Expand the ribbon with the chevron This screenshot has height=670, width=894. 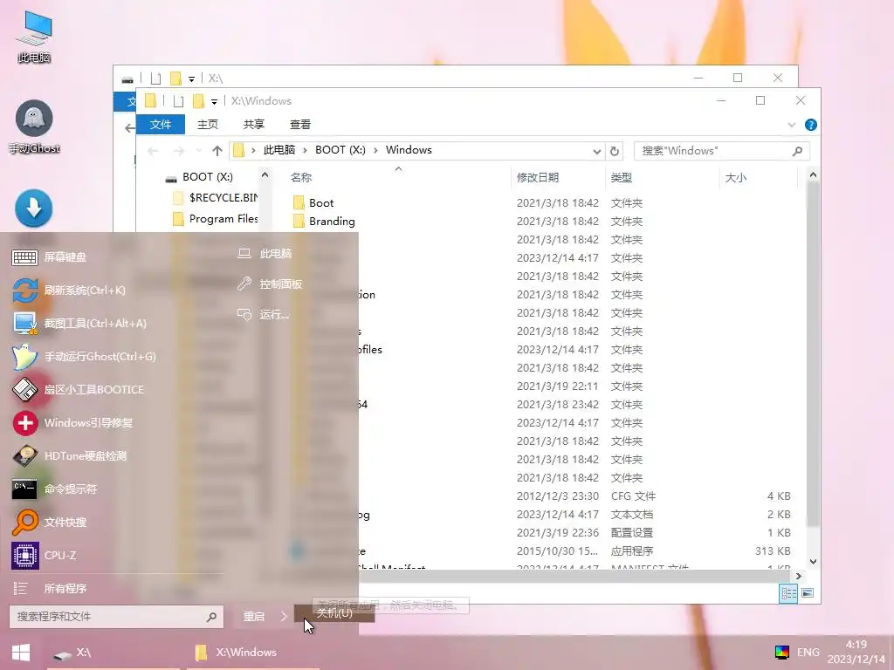[x=791, y=125]
